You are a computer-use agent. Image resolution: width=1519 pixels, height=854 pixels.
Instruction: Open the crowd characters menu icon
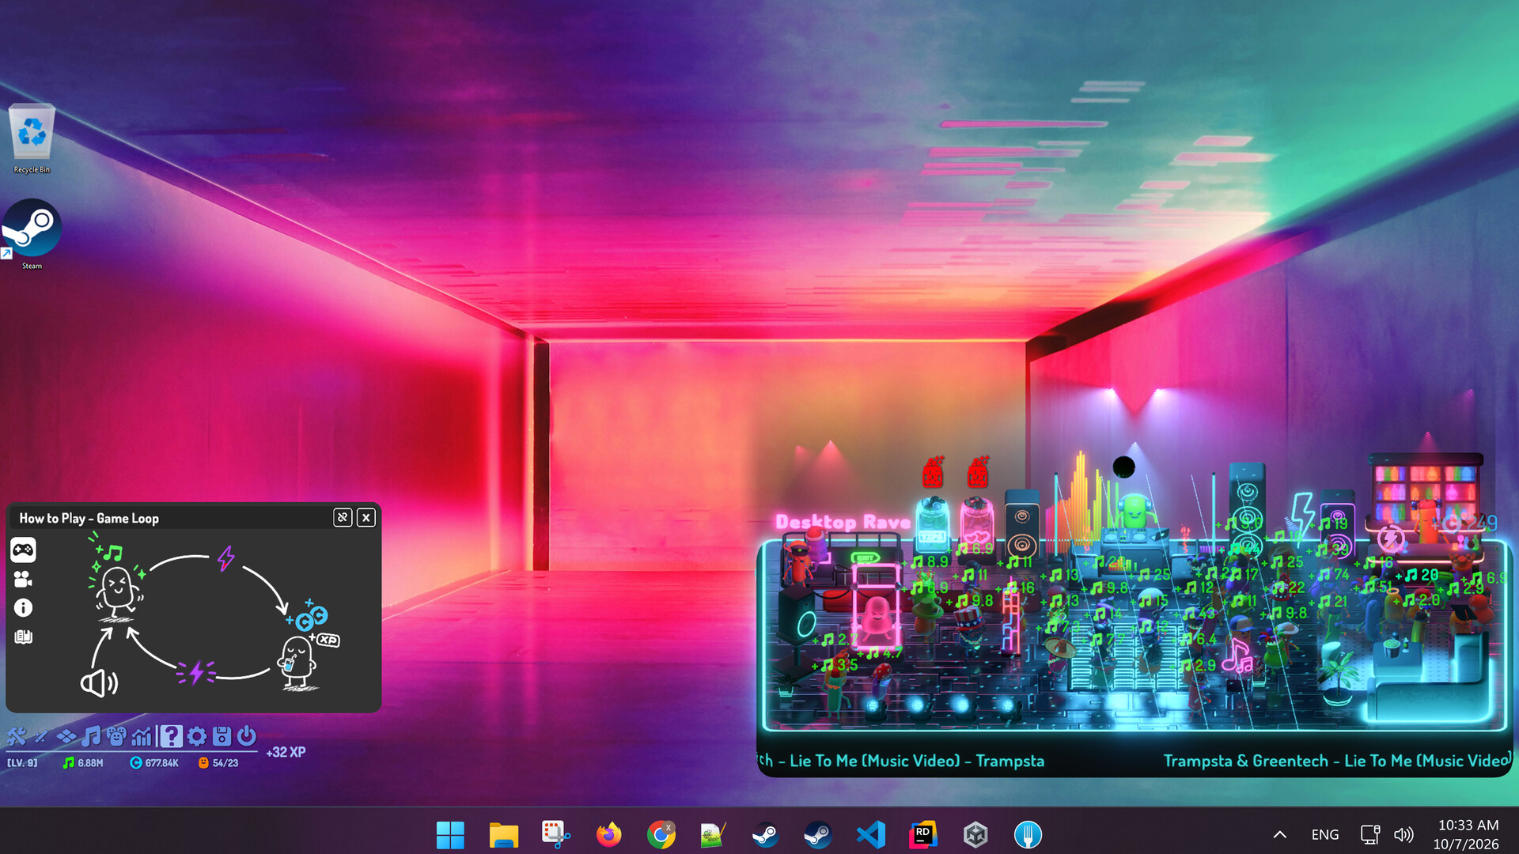[116, 737]
